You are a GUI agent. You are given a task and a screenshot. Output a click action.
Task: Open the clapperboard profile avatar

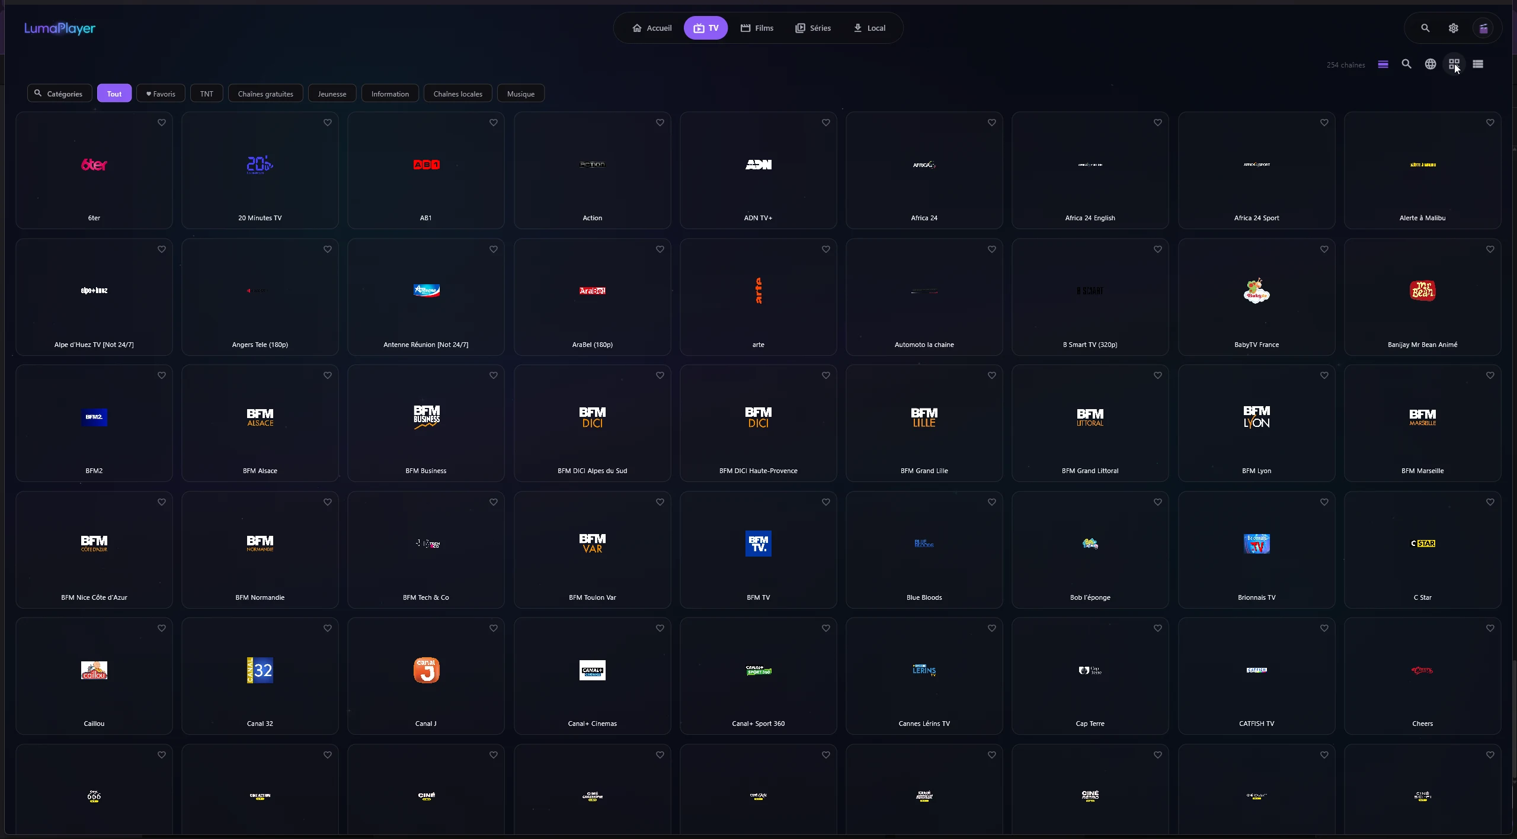point(1483,28)
